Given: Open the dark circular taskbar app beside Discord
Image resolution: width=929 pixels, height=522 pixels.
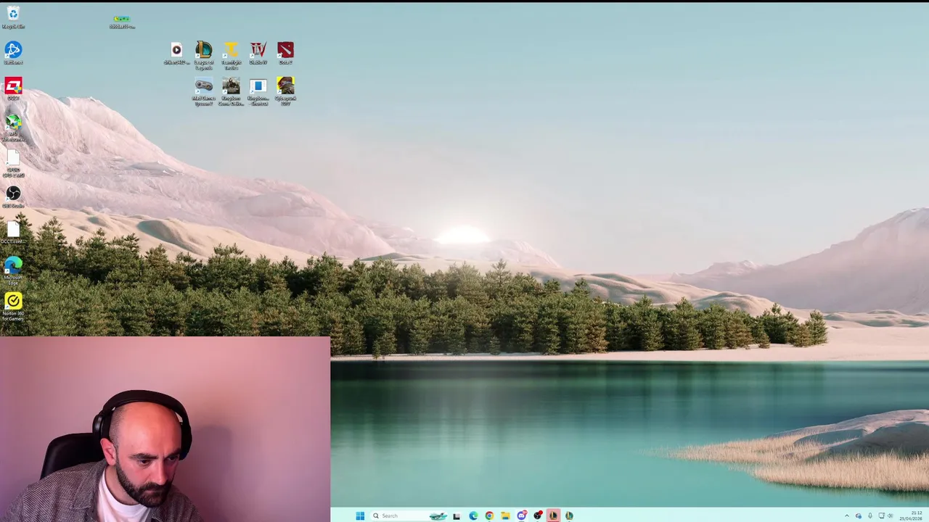Looking at the screenshot, I should tap(537, 515).
